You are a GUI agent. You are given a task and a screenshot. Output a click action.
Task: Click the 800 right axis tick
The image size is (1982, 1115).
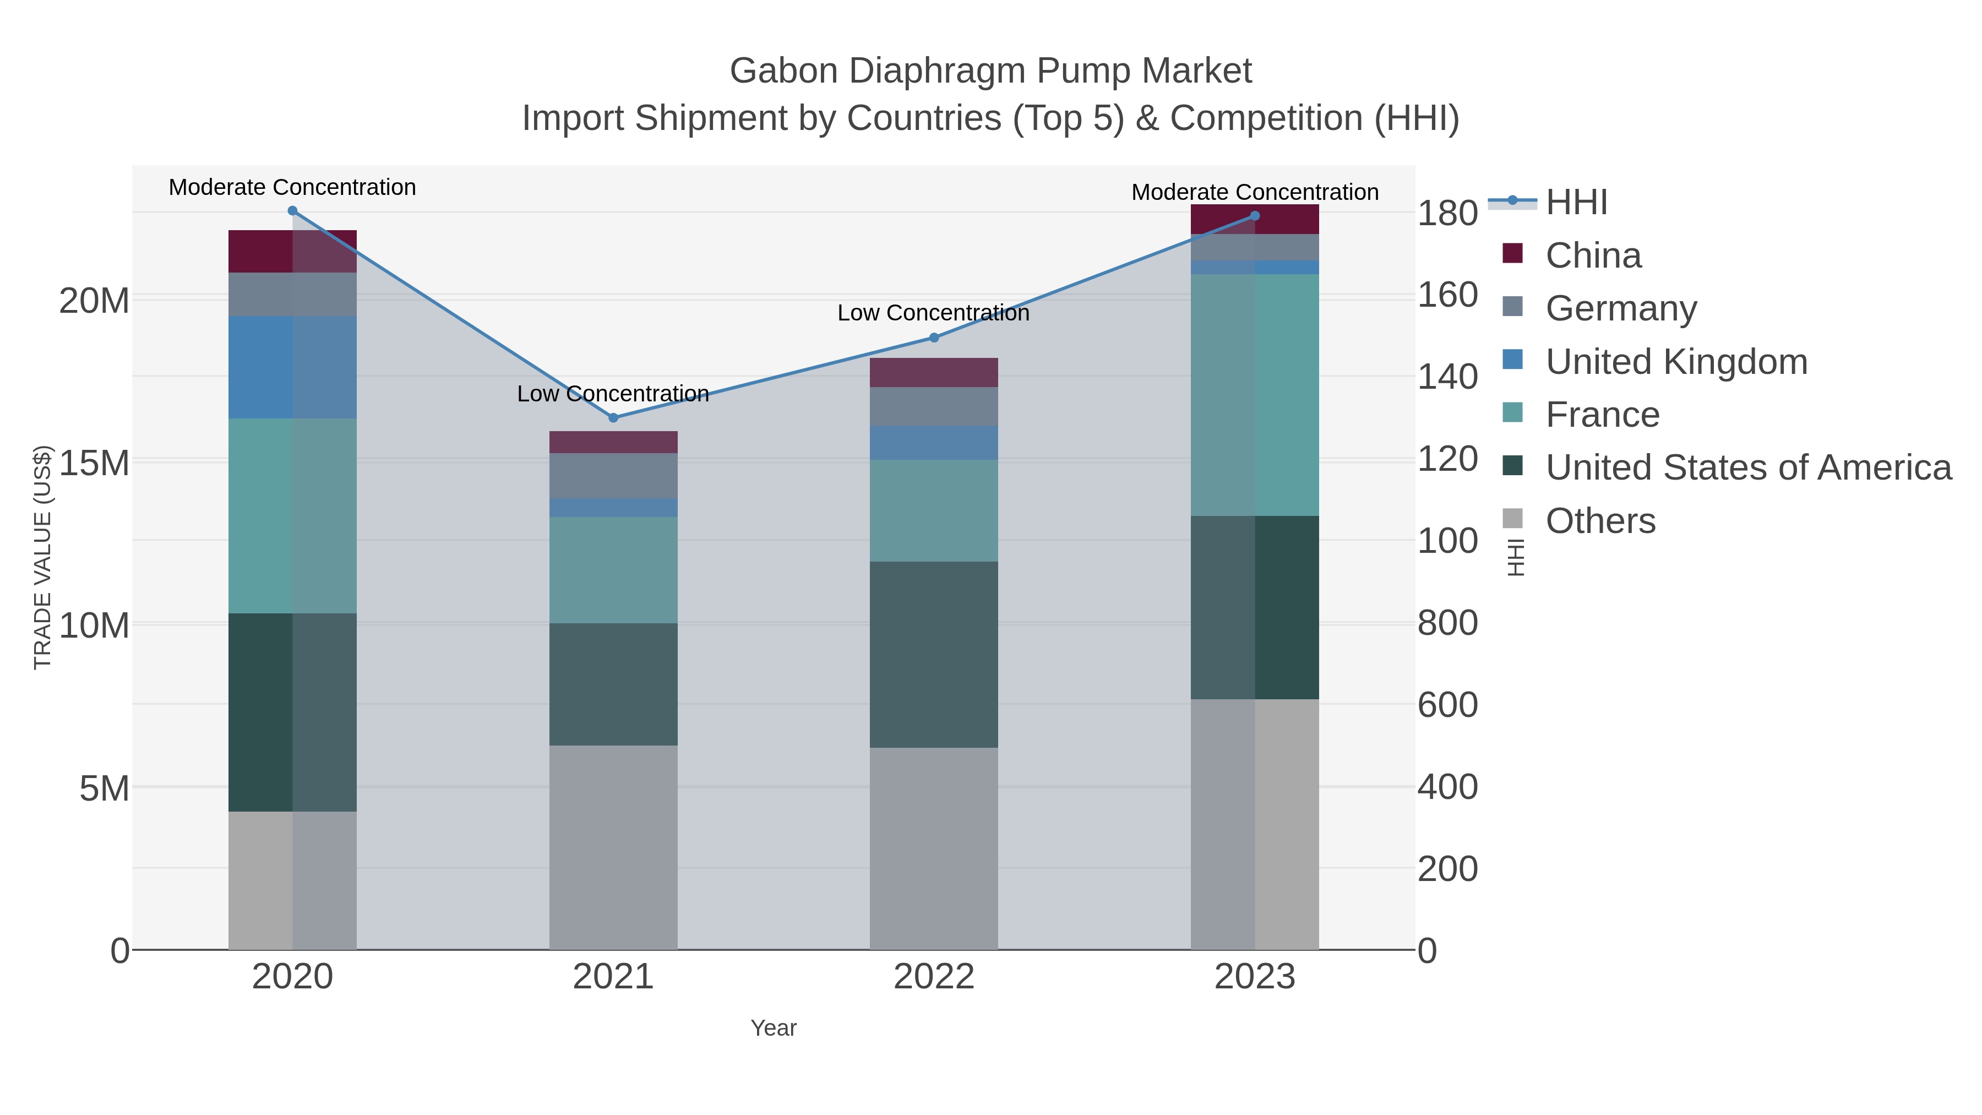pyautogui.click(x=1447, y=623)
